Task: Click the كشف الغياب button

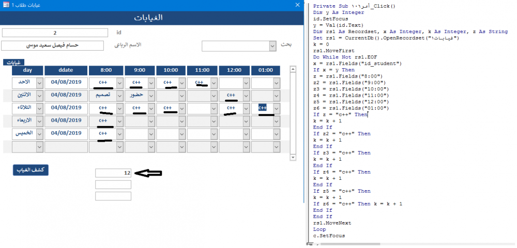Action: click(31, 170)
